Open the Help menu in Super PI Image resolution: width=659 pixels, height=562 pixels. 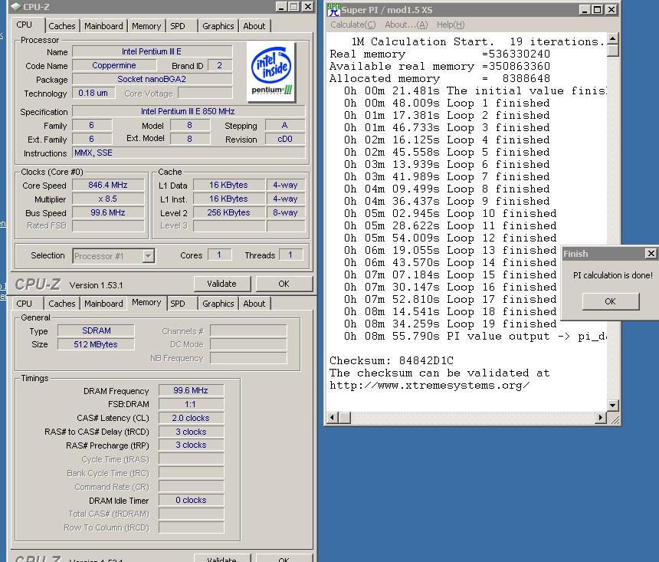point(451,25)
